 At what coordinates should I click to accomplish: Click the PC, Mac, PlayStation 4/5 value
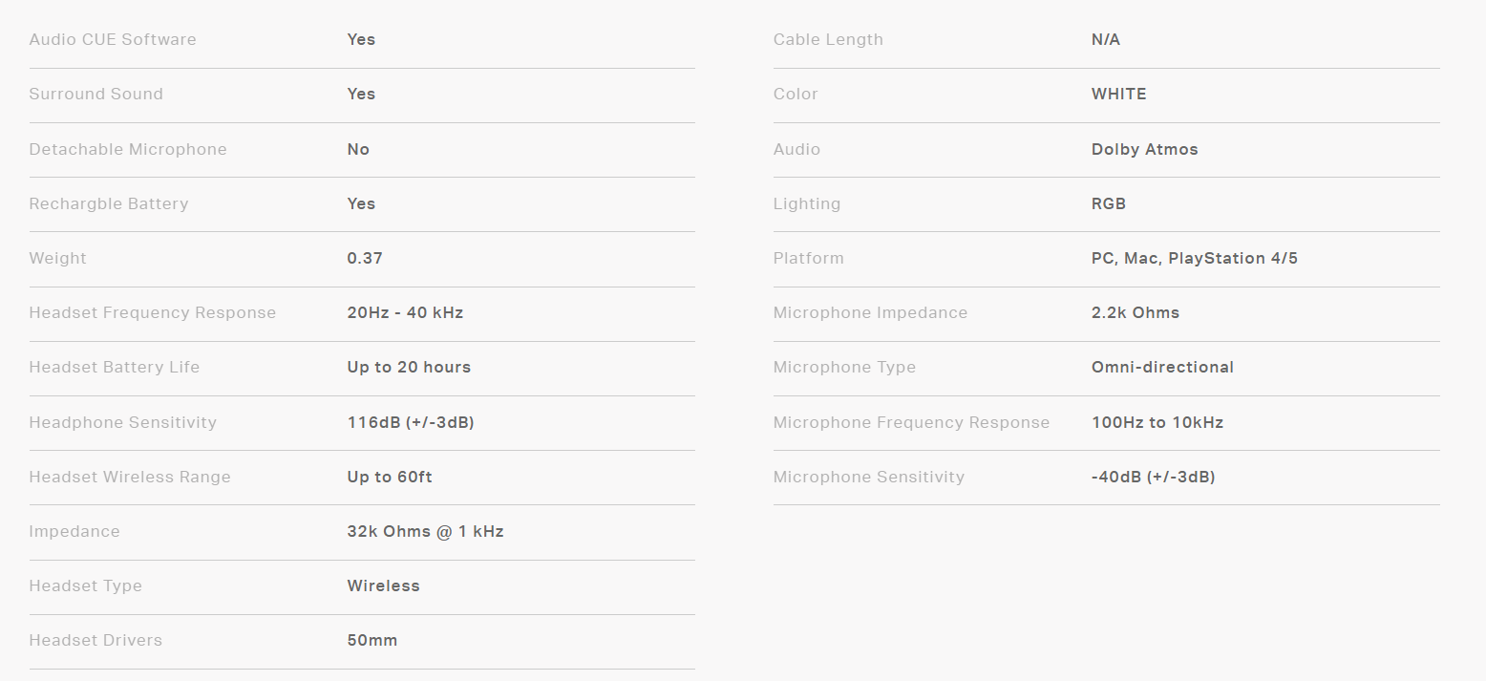click(x=1195, y=258)
